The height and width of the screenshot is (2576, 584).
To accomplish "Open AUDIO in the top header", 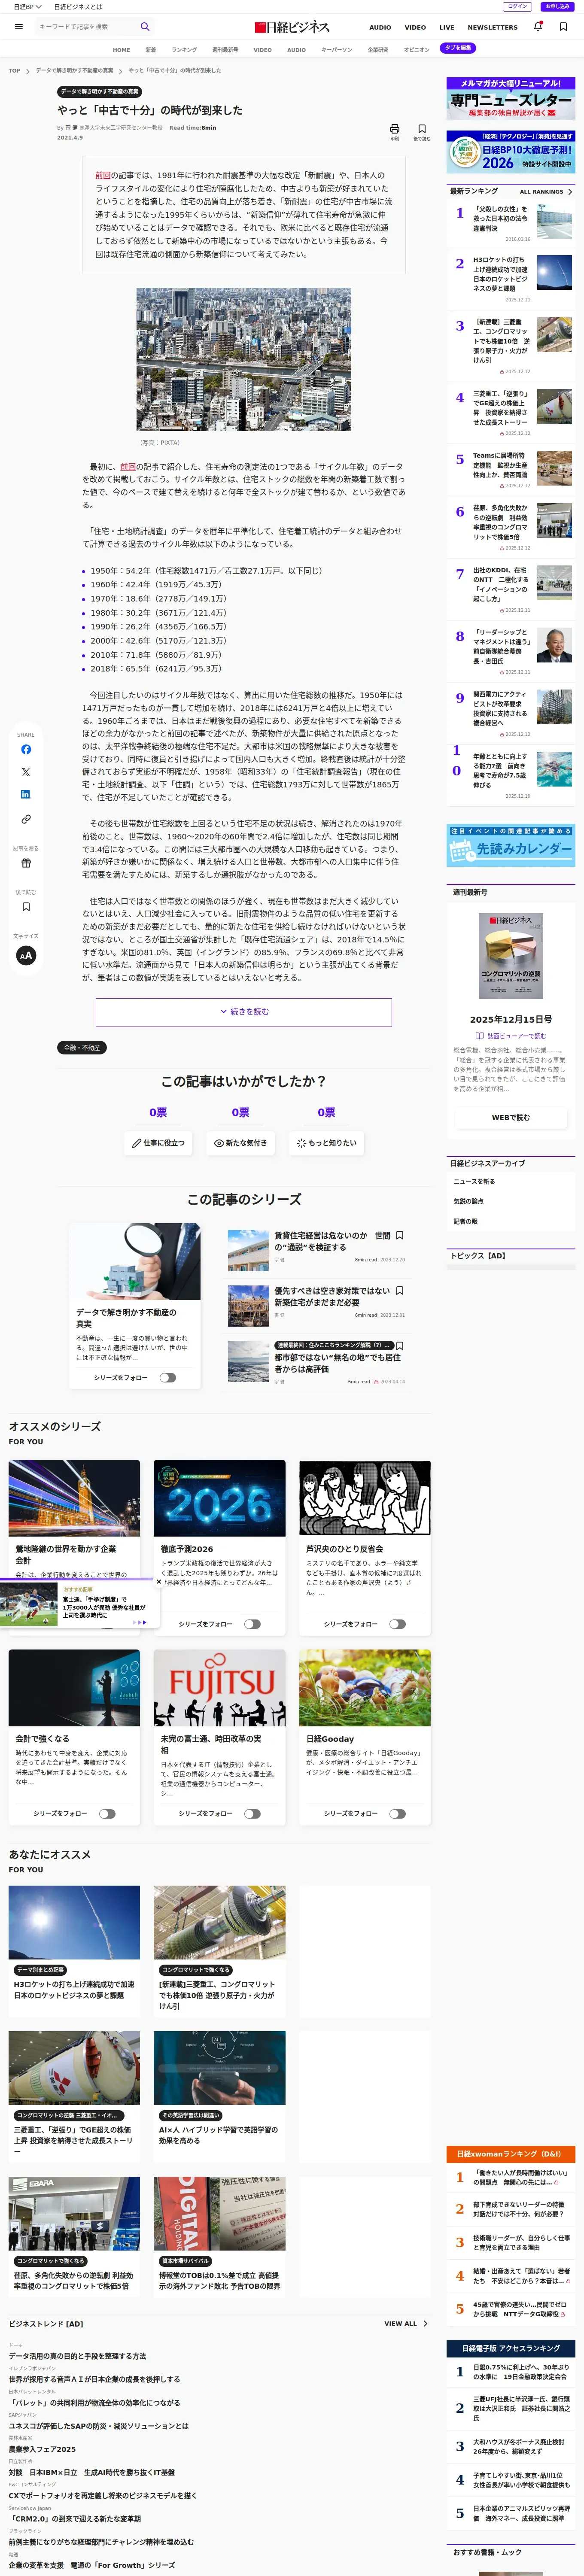I will pos(380,28).
